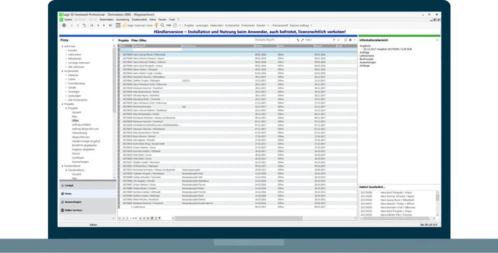Jump to first record with toolbar icon
The image size is (498, 253).
coord(92,25)
